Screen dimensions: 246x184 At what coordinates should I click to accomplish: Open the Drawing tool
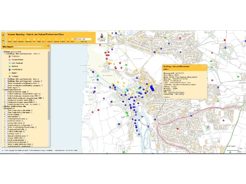point(63,40)
